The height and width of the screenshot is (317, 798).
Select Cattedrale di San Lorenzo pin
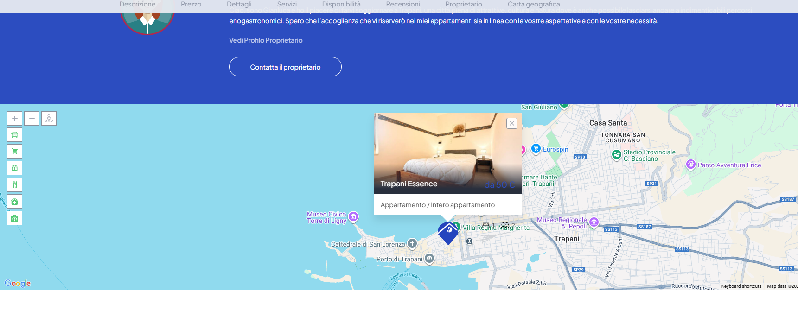(412, 243)
